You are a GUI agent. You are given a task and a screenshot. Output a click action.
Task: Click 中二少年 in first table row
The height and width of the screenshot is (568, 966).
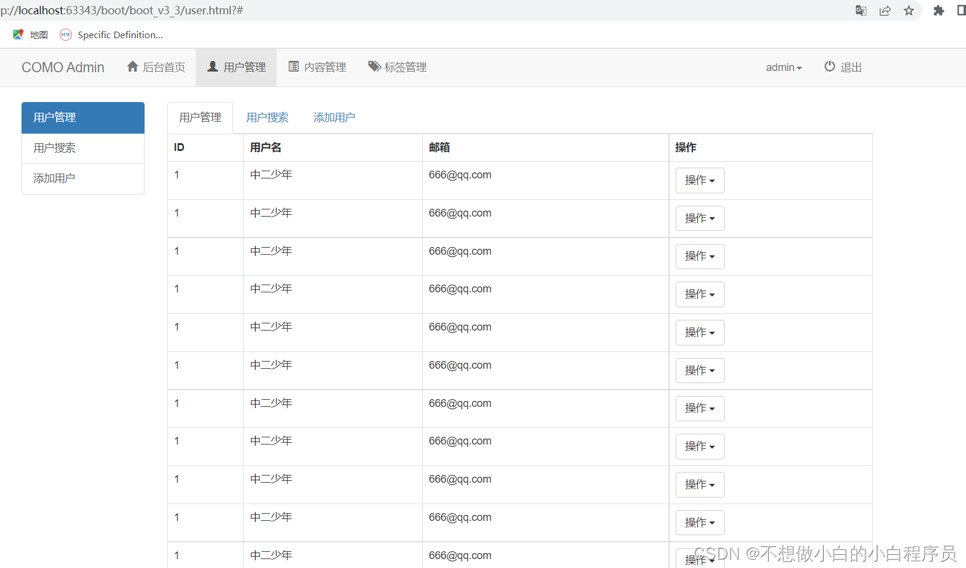pos(271,175)
